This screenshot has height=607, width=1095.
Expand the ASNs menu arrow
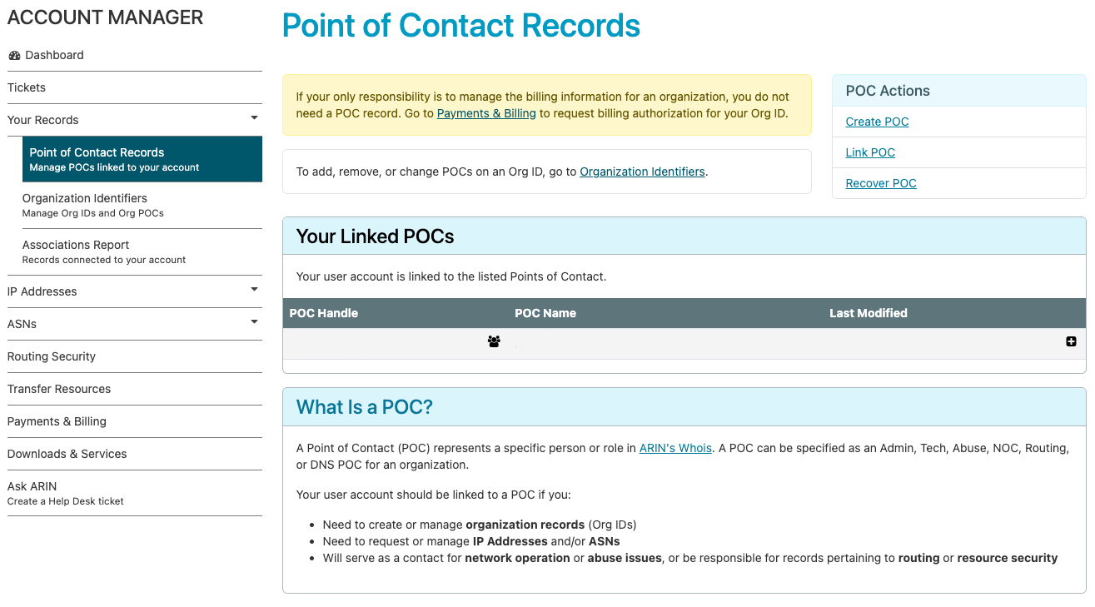(x=254, y=322)
